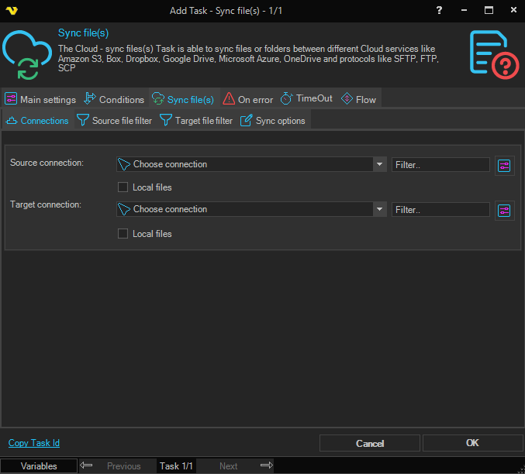
Task: Click the cloud sync logo icon
Action: pos(27,54)
